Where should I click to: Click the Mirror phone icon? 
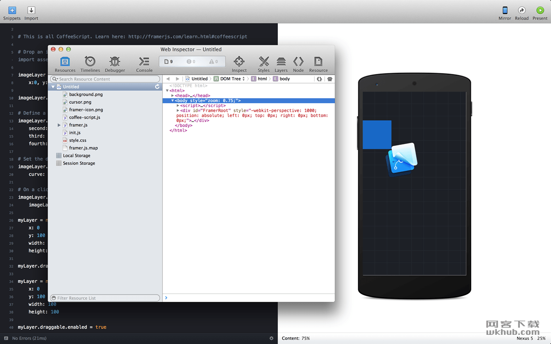[x=505, y=10]
